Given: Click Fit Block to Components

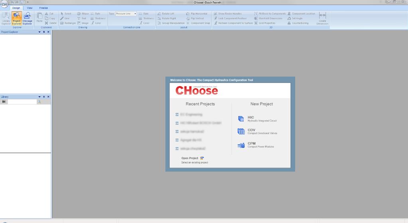Looking at the screenshot, I should pyautogui.click(x=270, y=14).
